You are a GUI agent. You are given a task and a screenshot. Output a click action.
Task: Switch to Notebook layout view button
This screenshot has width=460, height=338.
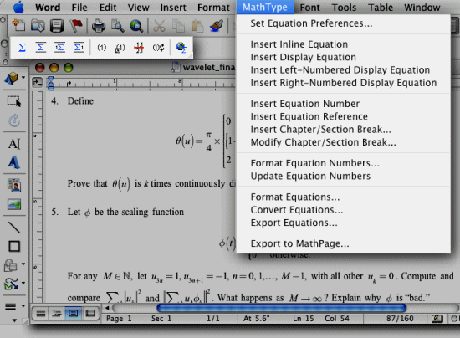[x=89, y=314]
